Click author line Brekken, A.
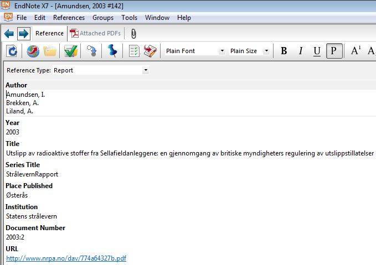The image size is (376, 265). 22,103
